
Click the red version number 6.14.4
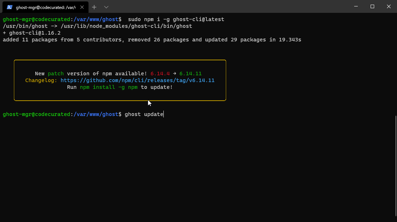pyautogui.click(x=160, y=74)
